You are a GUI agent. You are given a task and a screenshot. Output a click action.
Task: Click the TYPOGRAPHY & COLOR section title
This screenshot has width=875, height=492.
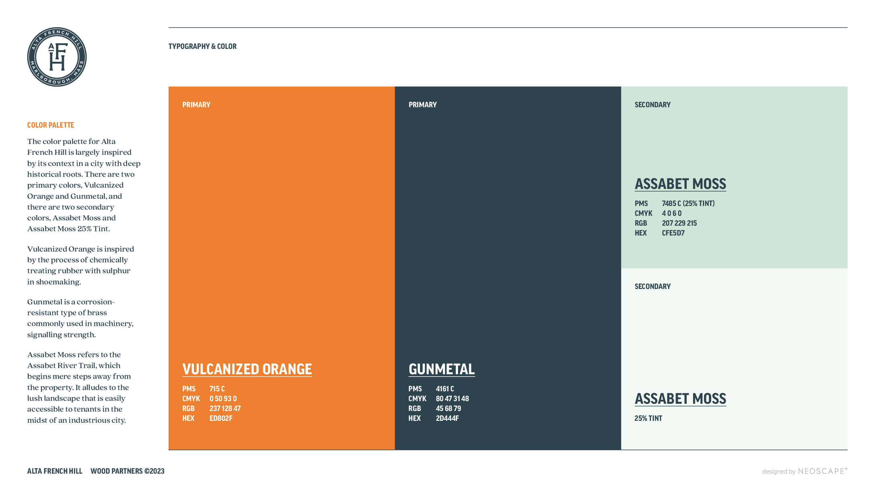point(202,46)
